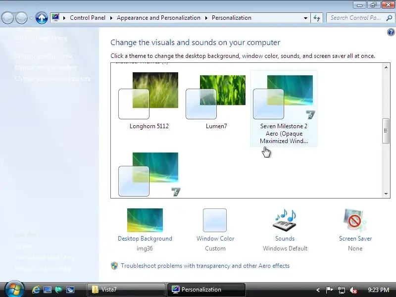The height and width of the screenshot is (297, 396).
Task: Click the flag icon in system tray
Action: 329,290
